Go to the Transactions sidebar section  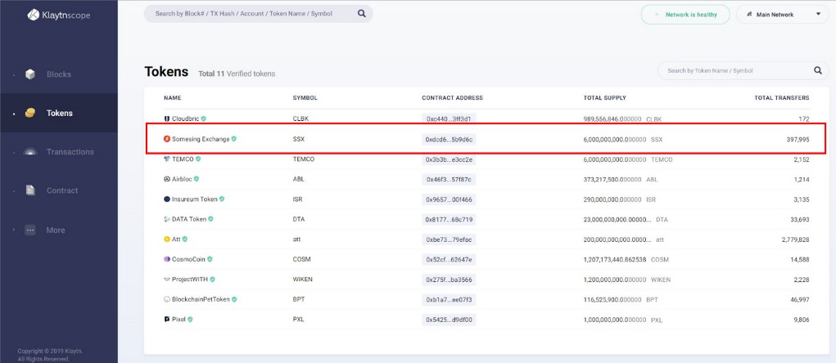click(59, 152)
